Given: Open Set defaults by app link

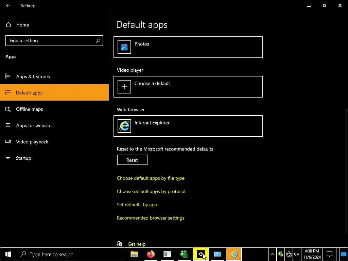Looking at the screenshot, I should point(137,205).
